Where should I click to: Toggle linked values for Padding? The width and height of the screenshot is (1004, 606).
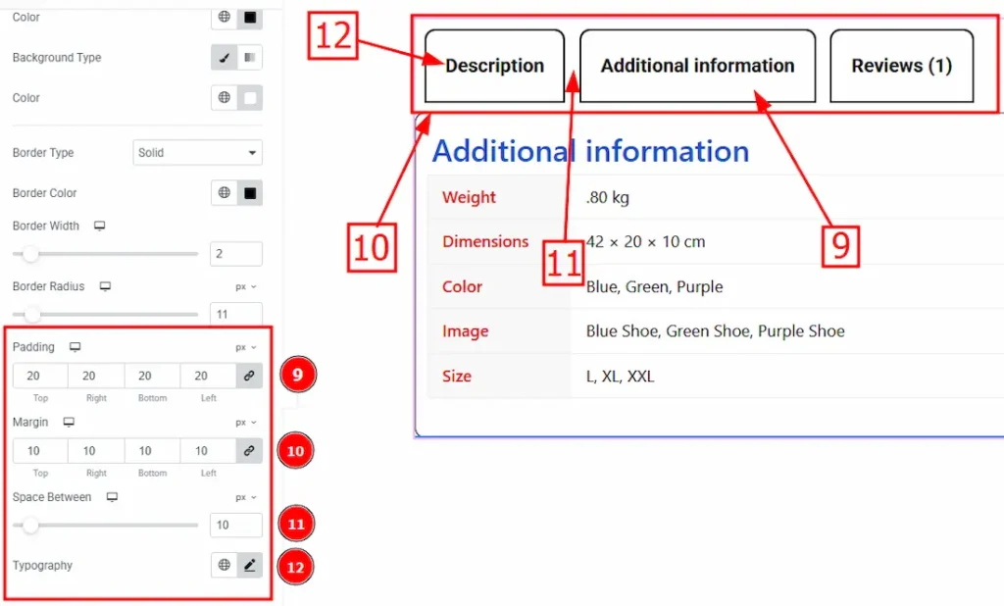tap(249, 376)
